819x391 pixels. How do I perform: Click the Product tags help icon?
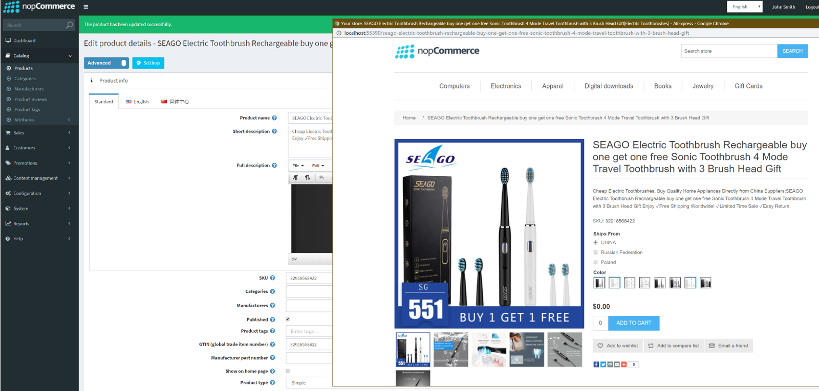(x=272, y=331)
